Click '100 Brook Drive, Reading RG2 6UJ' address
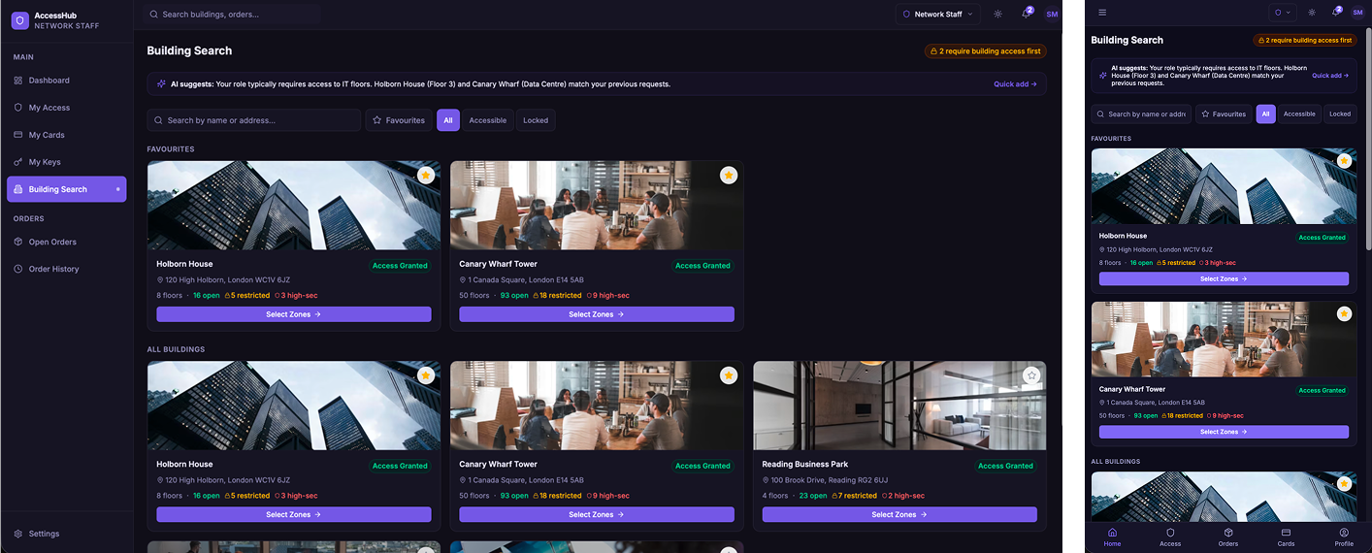 (830, 480)
